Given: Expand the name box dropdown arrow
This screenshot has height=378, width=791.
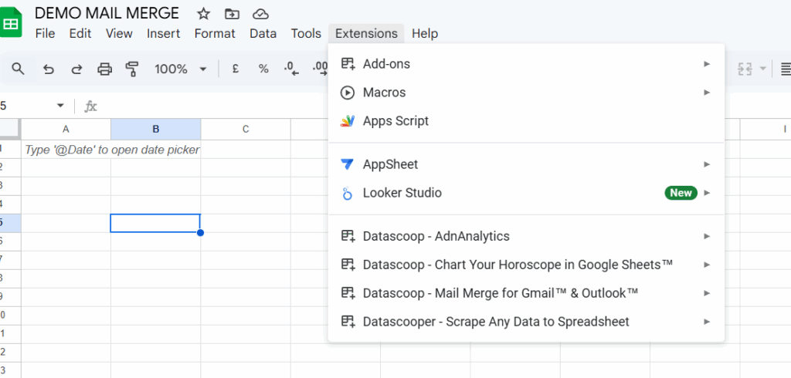Looking at the screenshot, I should [60, 106].
